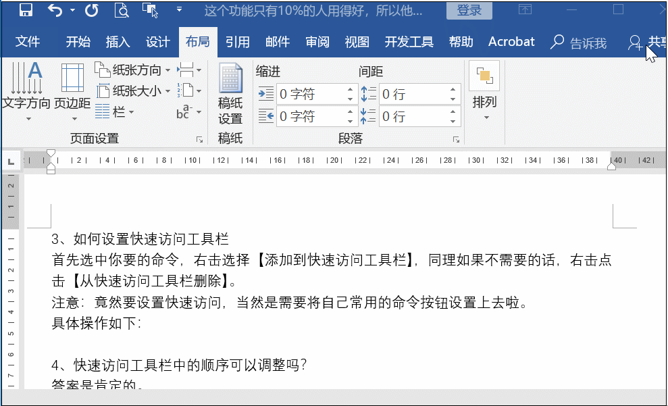Open the 文字方向 text direction button
This screenshot has height=406, width=668.
click(26, 91)
